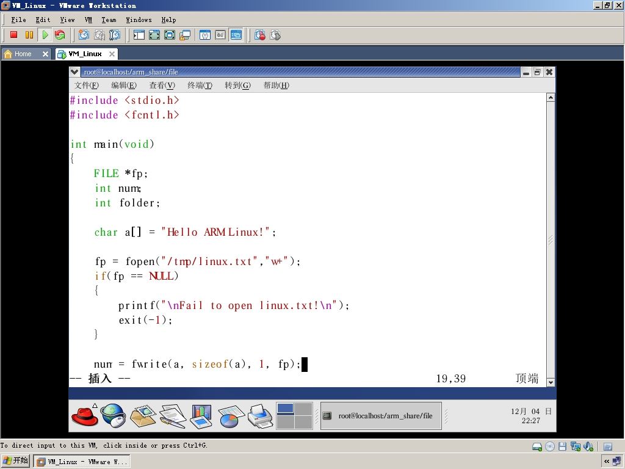This screenshot has width=625, height=469.
Task: Open the terminal 帮助(H) menu
Action: point(276,85)
